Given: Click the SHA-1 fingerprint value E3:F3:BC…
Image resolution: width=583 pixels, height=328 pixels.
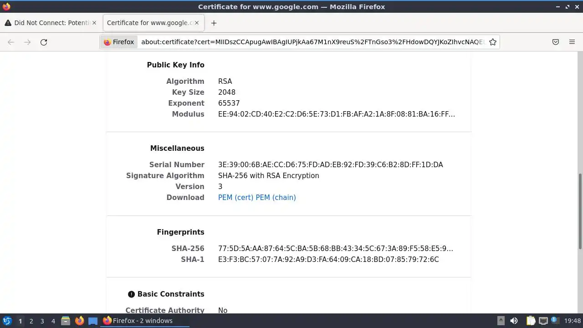Looking at the screenshot, I should pos(328,260).
